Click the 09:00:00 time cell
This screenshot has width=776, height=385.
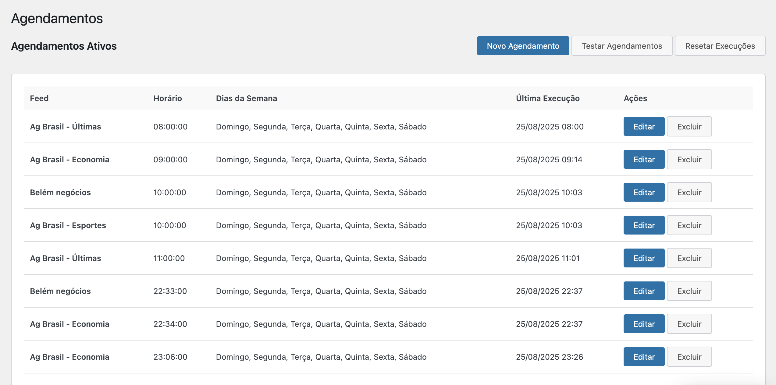[170, 159]
